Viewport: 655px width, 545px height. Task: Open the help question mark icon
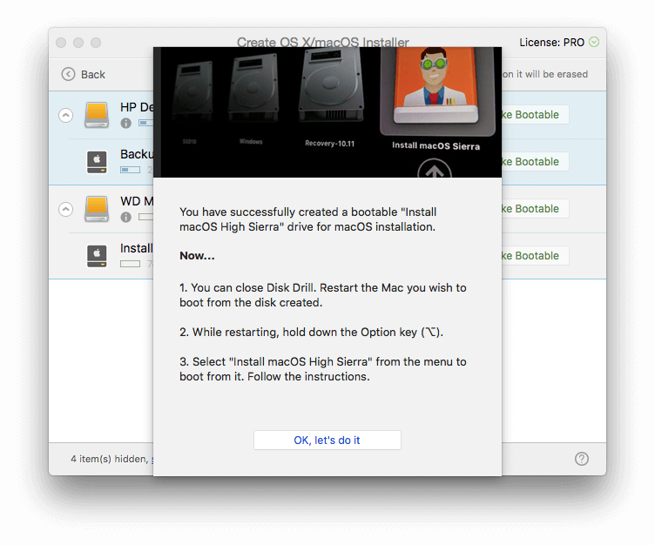(582, 459)
